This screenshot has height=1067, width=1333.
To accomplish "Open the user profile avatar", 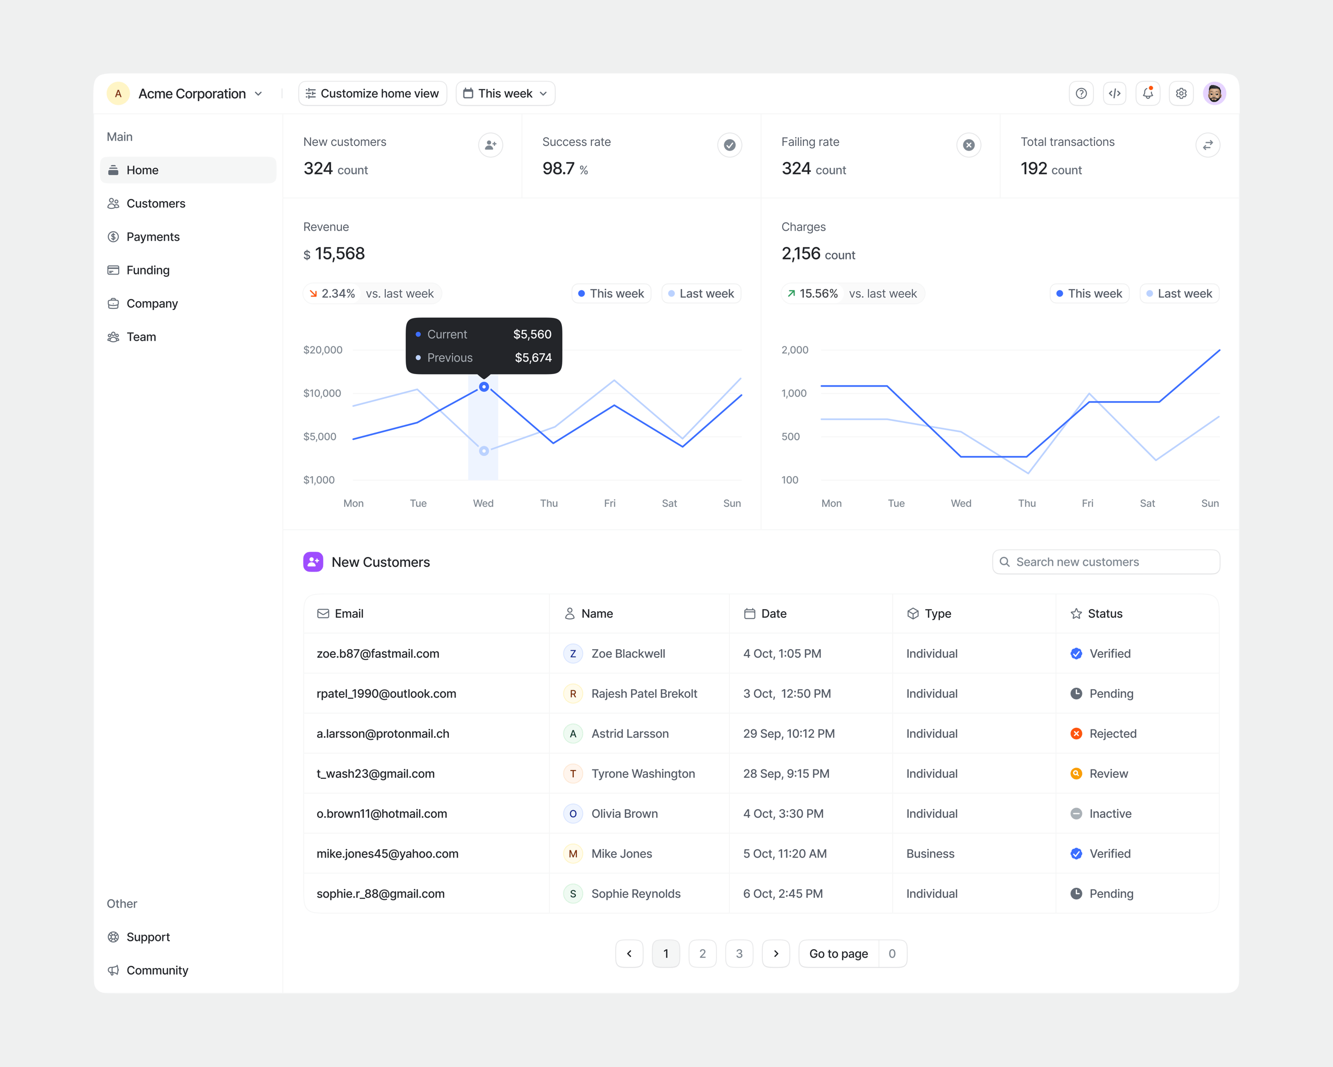I will [x=1214, y=93].
